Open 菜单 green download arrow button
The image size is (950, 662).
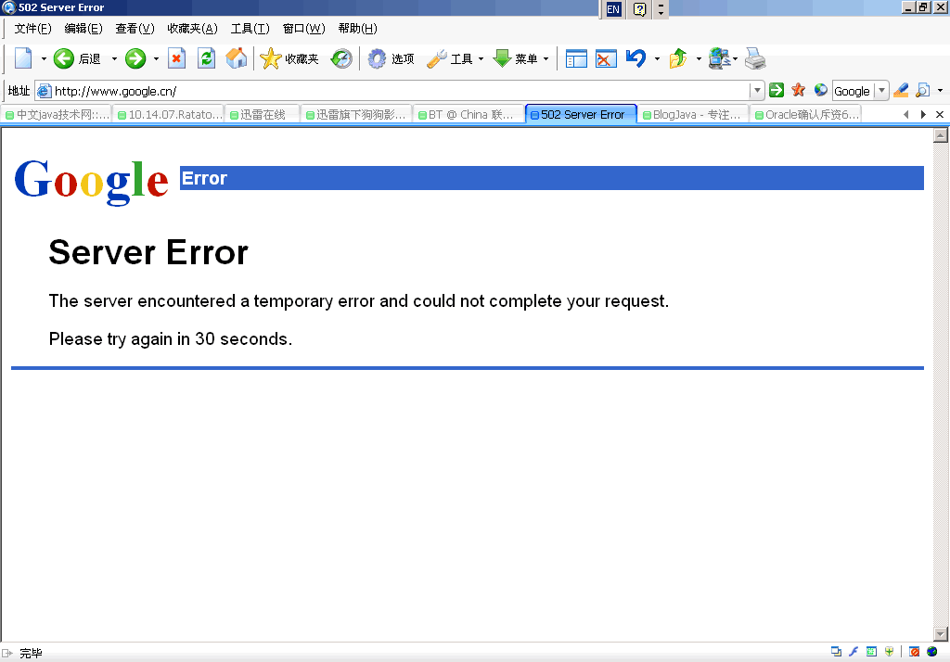point(515,58)
